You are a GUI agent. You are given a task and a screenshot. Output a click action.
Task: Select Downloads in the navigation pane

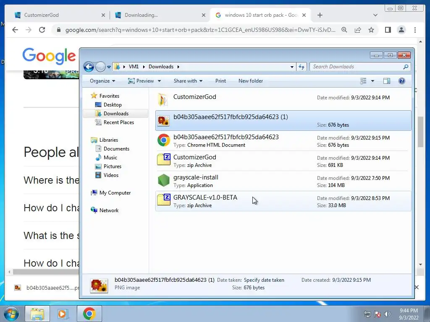pos(115,113)
